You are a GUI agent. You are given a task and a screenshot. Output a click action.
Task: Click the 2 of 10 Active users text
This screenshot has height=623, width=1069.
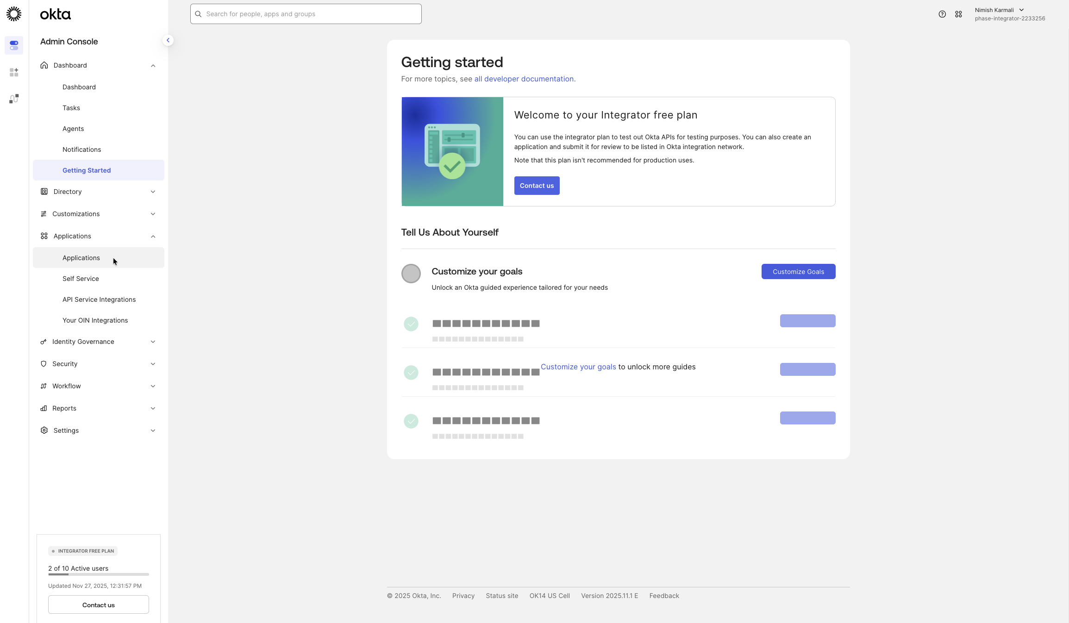[78, 568]
